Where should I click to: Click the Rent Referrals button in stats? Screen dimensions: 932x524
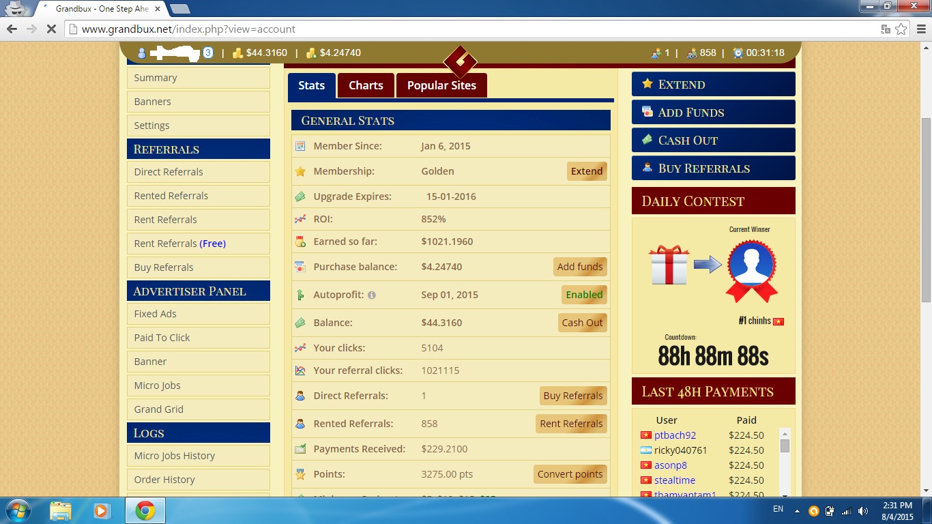click(571, 424)
